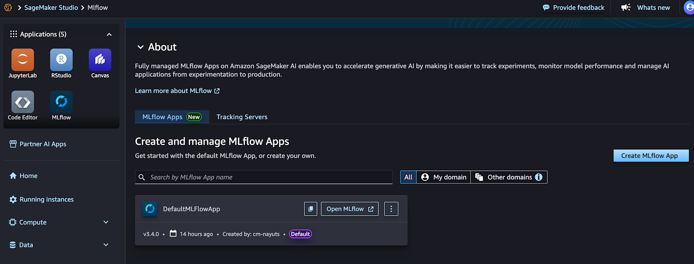
Task: Expand the Compute section in sidebar
Action: coord(106,222)
